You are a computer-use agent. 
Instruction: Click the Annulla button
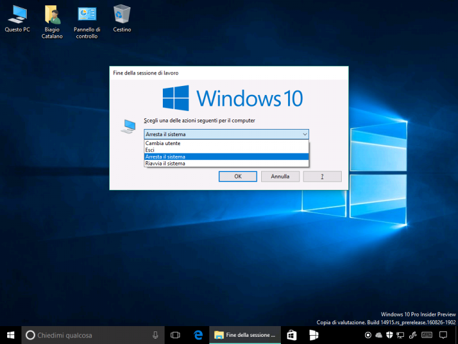pyautogui.click(x=280, y=176)
